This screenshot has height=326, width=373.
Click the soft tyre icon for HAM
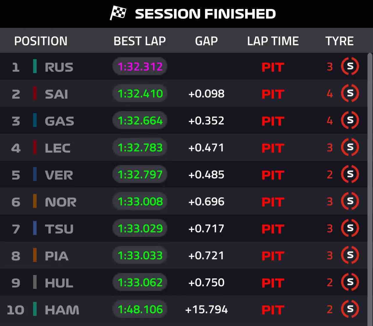click(x=350, y=309)
